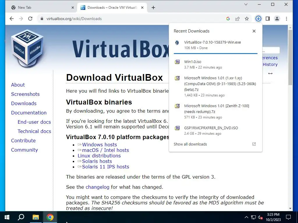298x223 pixels.
Task: Toggle the downloads toolbar icon
Action: [x=258, y=19]
